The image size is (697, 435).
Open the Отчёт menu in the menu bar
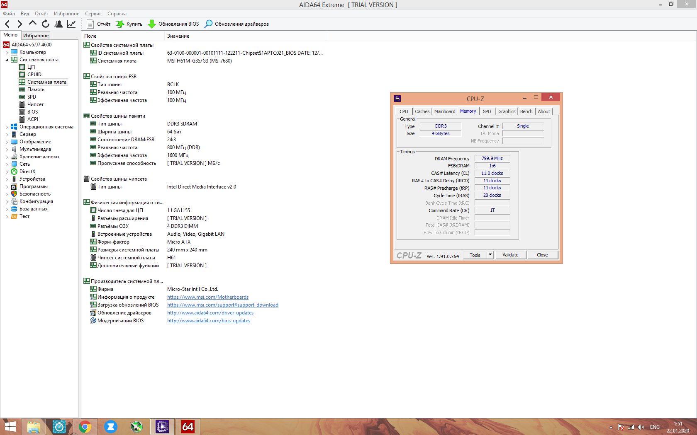click(x=41, y=14)
